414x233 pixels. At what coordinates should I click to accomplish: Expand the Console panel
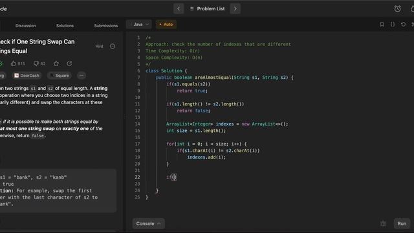click(x=148, y=223)
